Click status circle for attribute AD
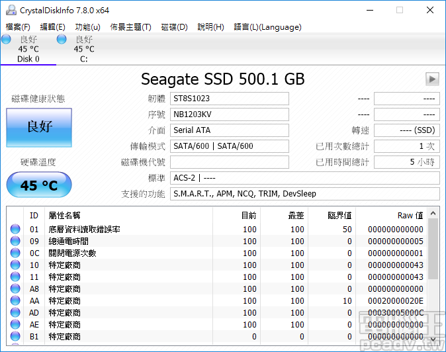This screenshot has width=446, height=352. pyautogui.click(x=15, y=313)
